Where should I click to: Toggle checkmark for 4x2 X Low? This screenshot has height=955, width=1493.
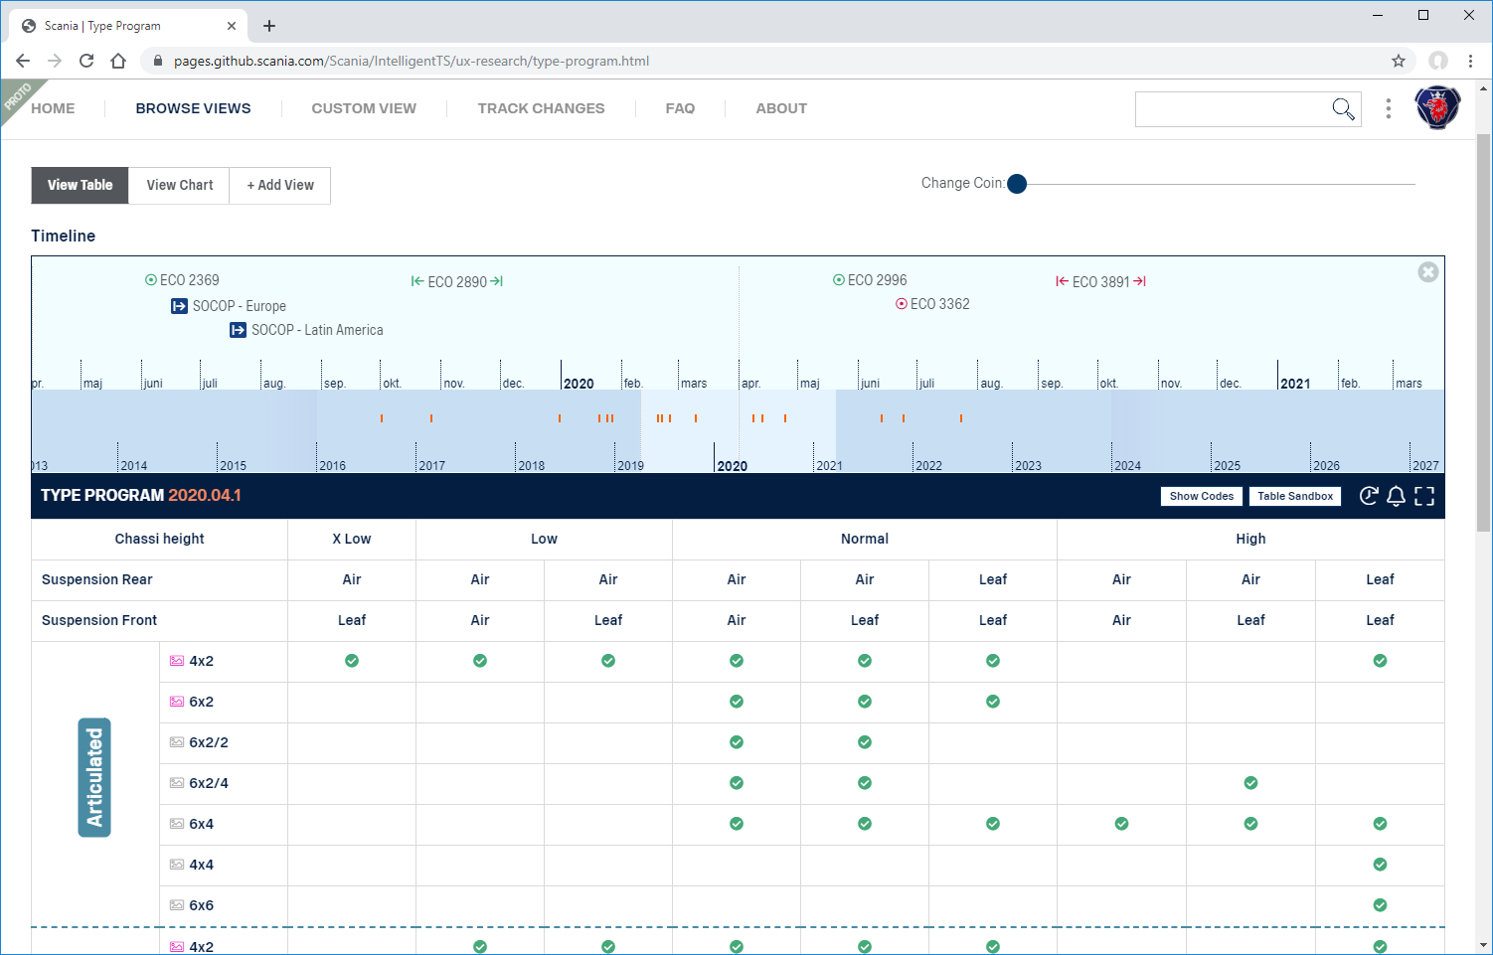352,661
